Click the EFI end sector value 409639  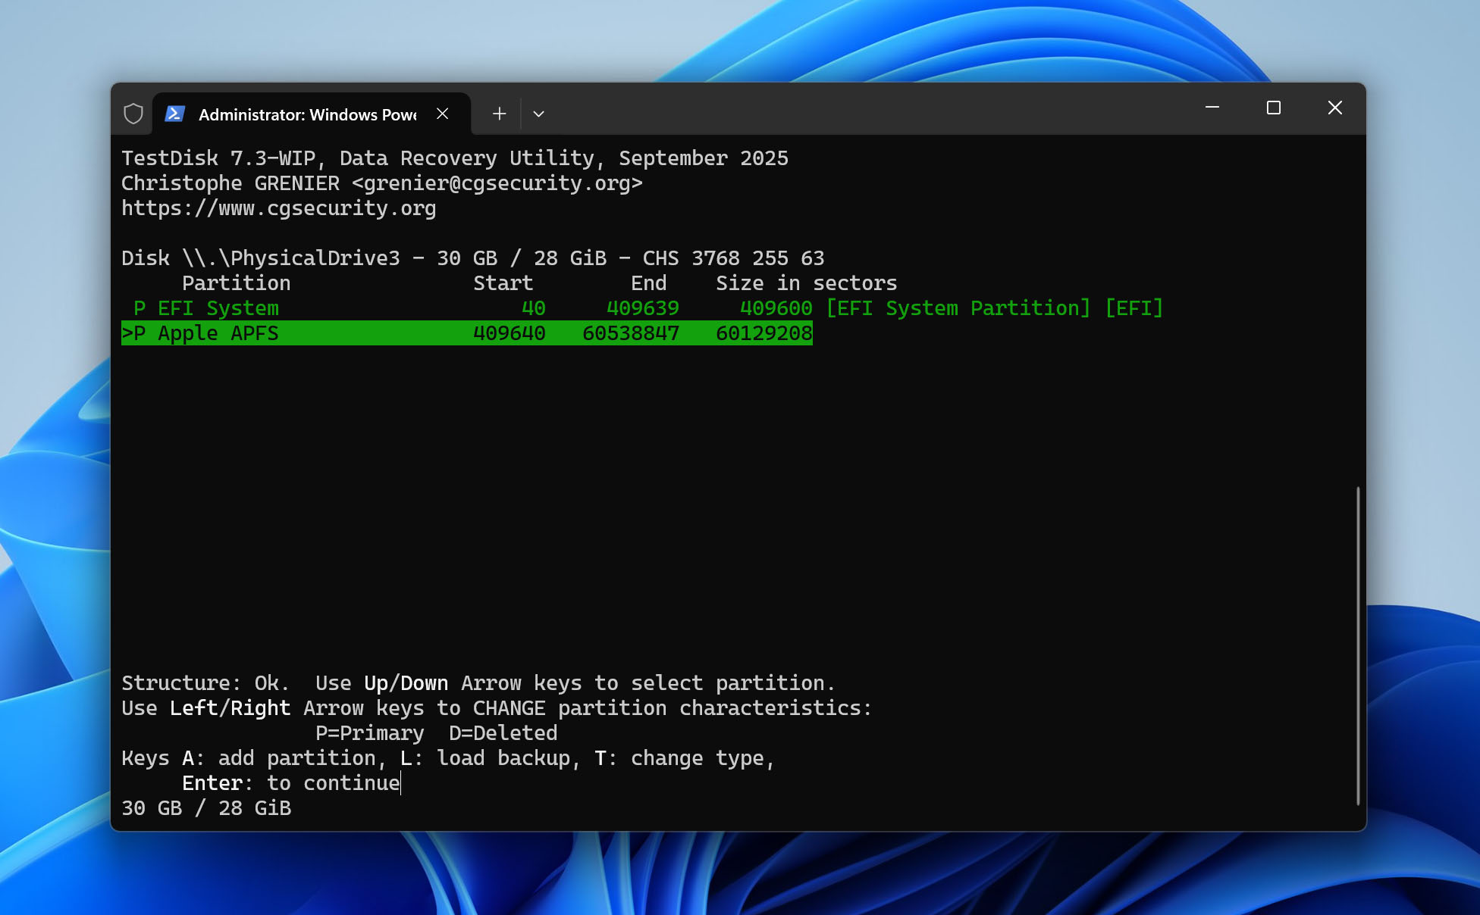643,308
